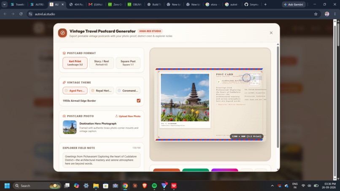
Task: Switch to the OBLIVK browser tab
Action: click(135, 4)
